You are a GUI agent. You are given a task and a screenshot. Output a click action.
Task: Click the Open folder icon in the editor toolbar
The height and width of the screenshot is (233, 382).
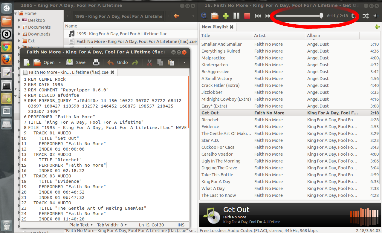tap(37, 62)
